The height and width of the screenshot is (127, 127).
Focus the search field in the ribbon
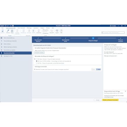[x=113, y=33]
